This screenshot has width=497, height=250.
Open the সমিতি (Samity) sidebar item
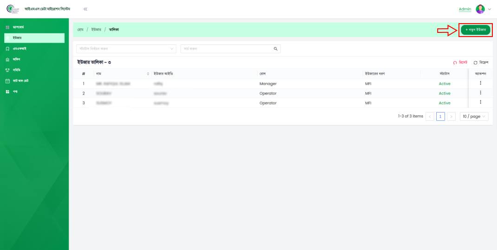(x=16, y=70)
